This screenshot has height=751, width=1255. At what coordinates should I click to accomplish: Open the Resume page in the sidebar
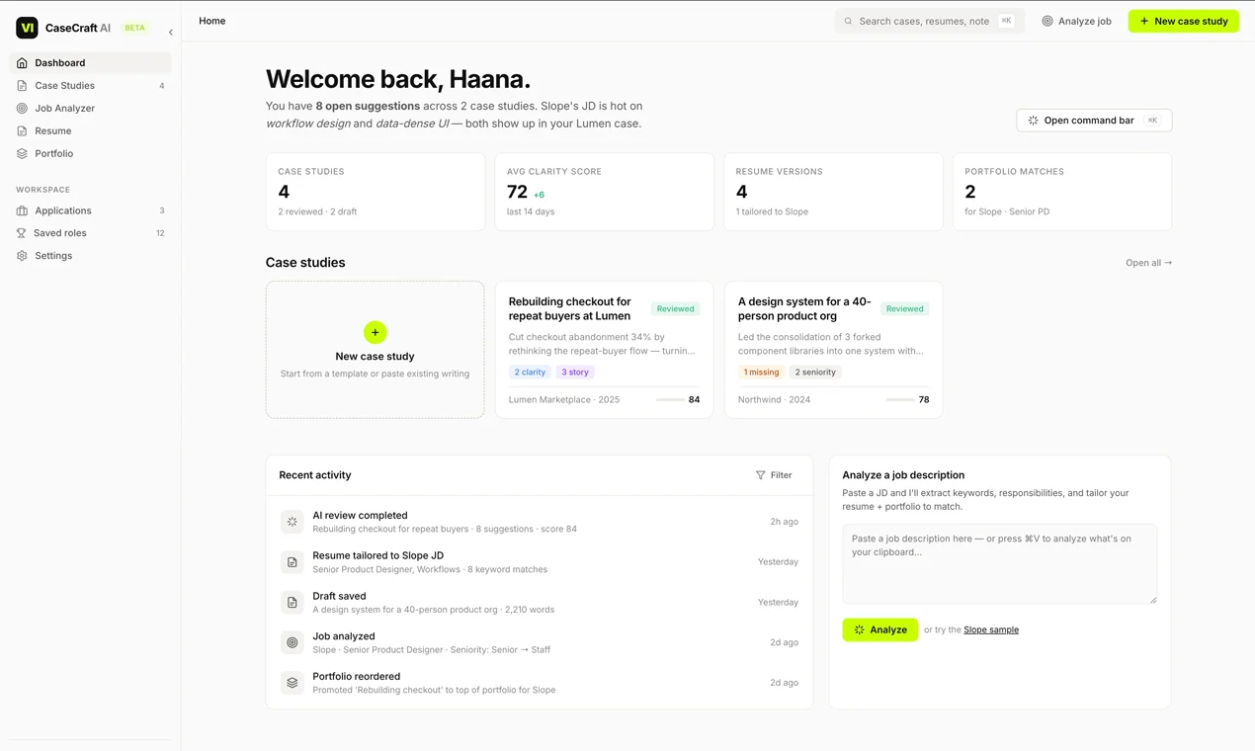(x=90, y=130)
